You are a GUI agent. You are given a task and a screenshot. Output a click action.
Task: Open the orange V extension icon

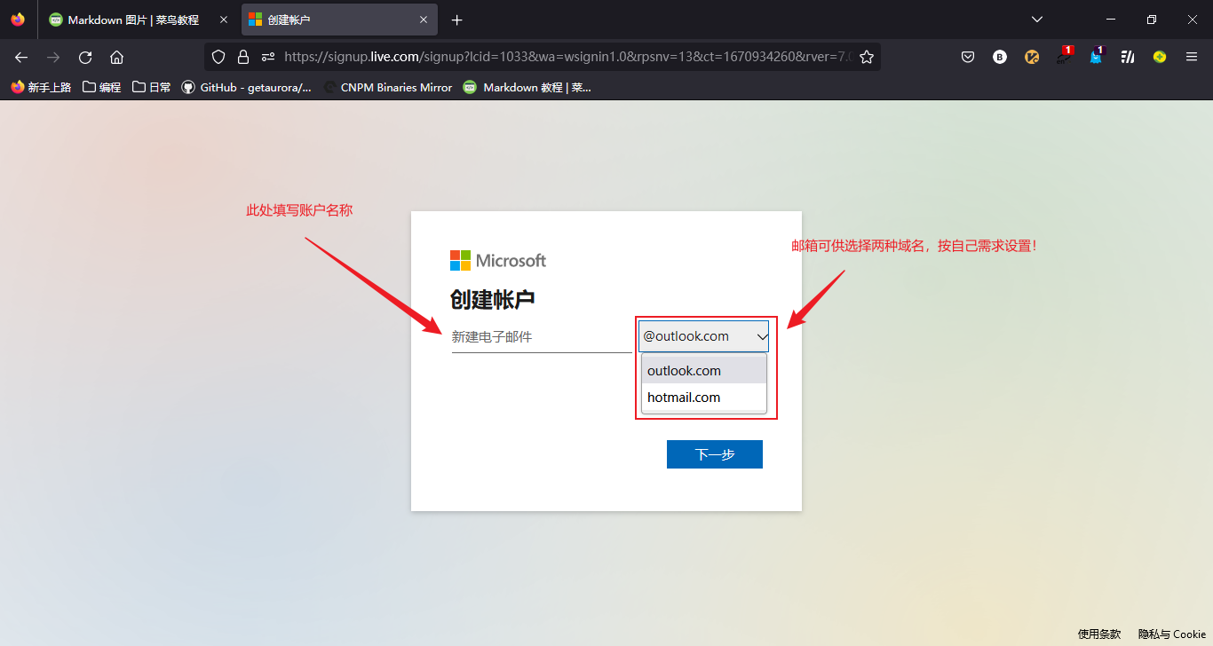click(x=1032, y=57)
